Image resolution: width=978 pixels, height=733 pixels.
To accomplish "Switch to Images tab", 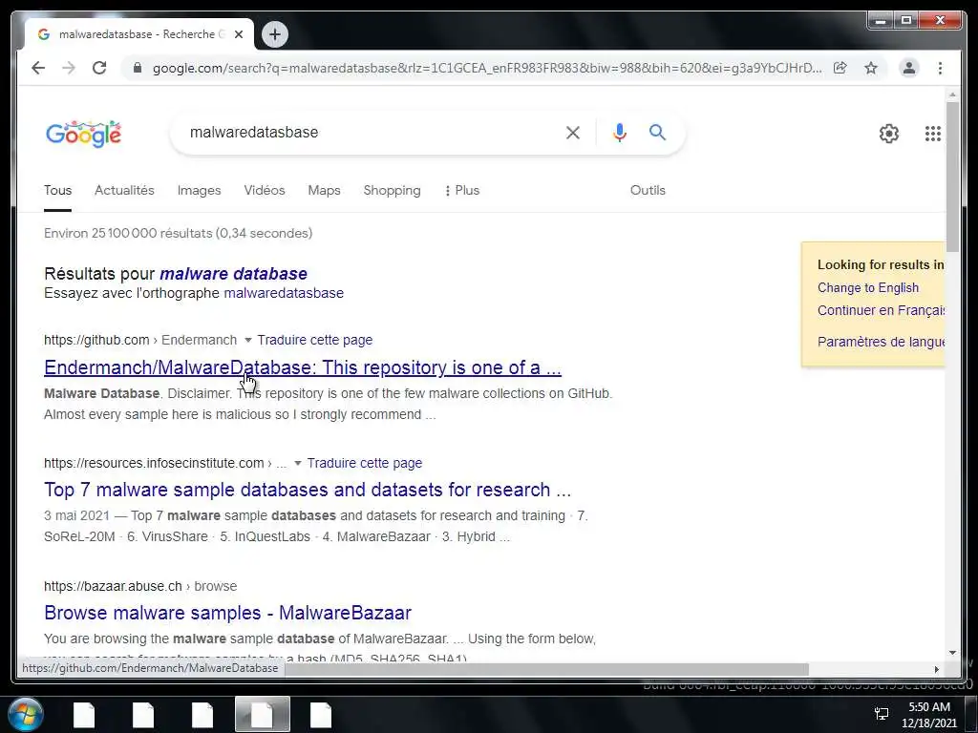I will pos(199,190).
